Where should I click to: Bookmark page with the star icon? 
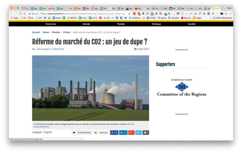(x=129, y=14)
